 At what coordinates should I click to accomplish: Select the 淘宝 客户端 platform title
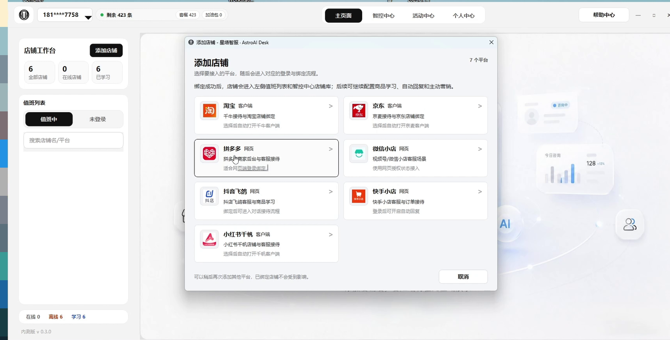pyautogui.click(x=238, y=106)
